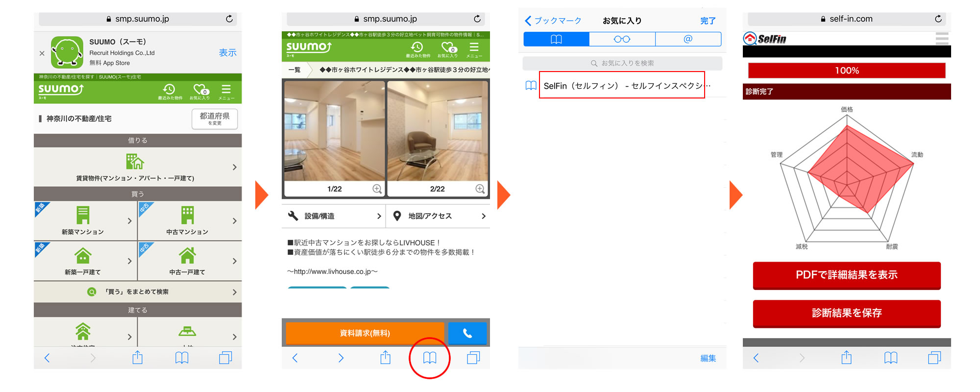This screenshot has width=980, height=392.
Task: Tap smp.suumo.jp address bar on first screen
Action: pyautogui.click(x=138, y=19)
